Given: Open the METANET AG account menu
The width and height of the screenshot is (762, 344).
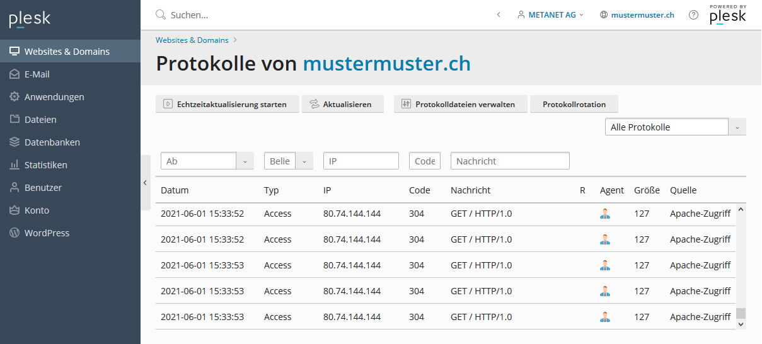Looking at the screenshot, I should pos(550,14).
